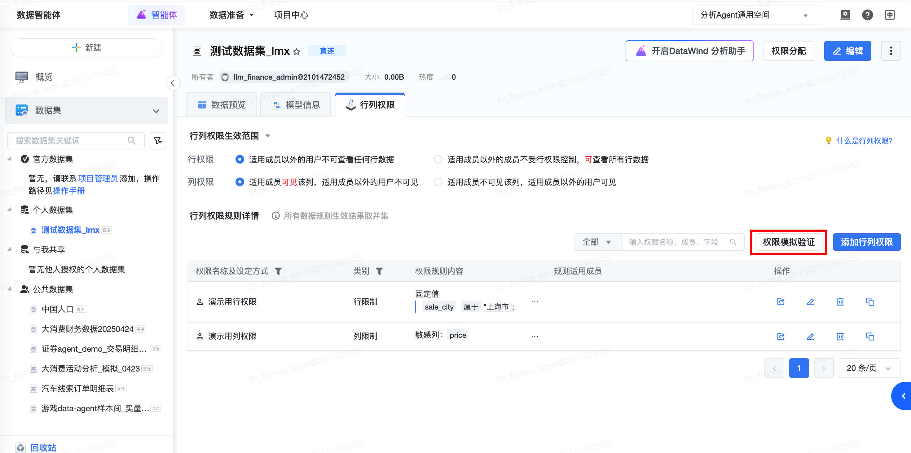
Task: Open 大消费财务数据20250424 dataset
Action: [x=87, y=329]
